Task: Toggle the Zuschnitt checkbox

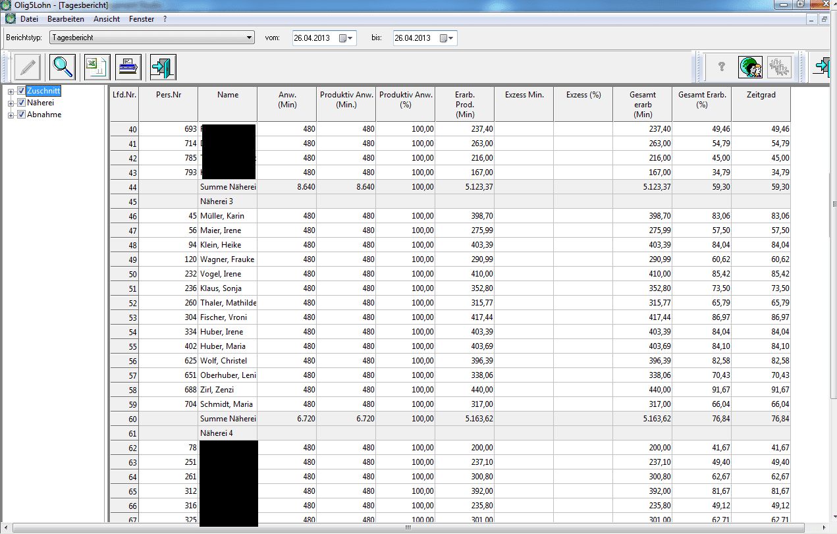Action: (21, 91)
